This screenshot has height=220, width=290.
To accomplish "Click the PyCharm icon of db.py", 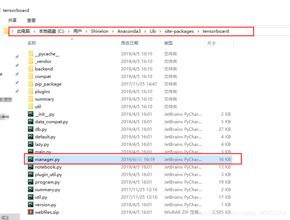I will (x=31, y=129).
